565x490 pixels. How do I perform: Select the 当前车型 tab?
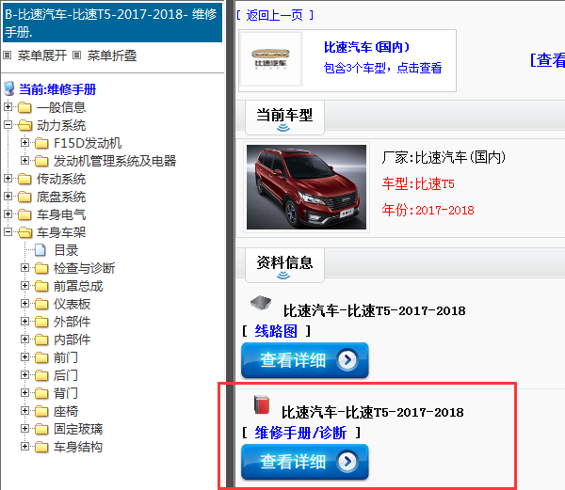point(284,118)
